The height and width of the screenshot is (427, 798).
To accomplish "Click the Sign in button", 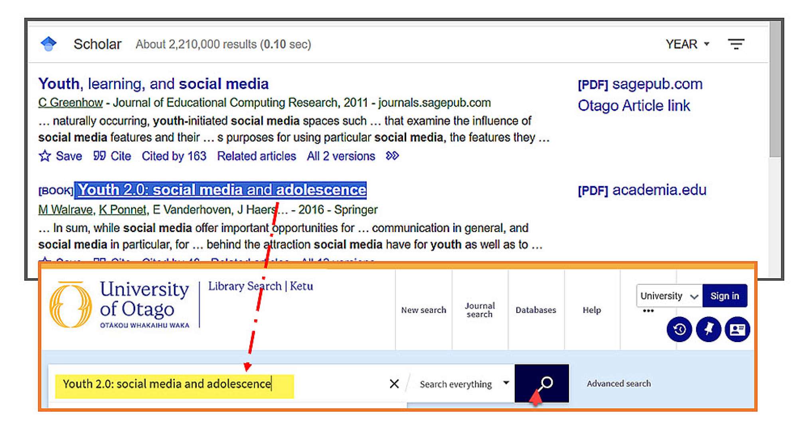I will pos(724,296).
